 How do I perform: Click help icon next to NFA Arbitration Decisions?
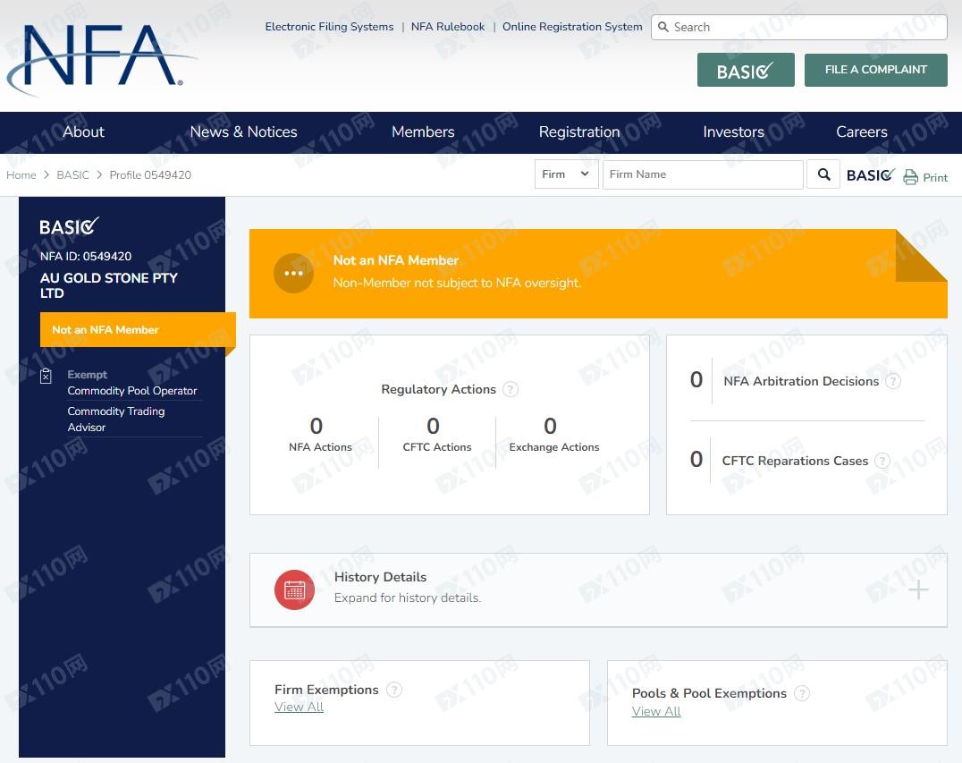(892, 381)
